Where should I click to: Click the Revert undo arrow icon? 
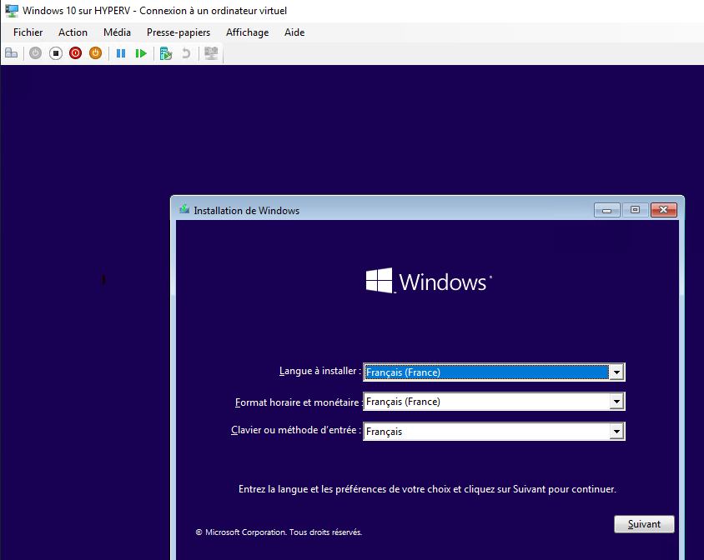(186, 53)
